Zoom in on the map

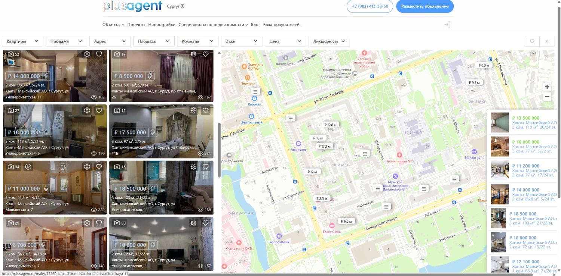[547, 87]
